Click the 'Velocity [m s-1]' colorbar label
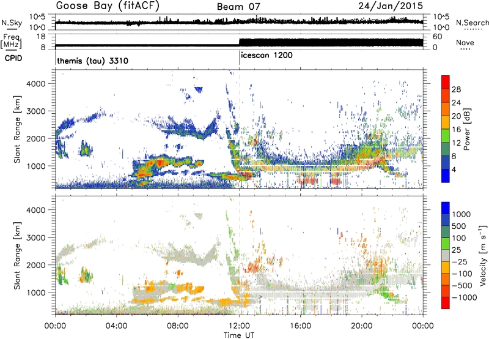Viewport: 489px width, 339px height. (483, 255)
